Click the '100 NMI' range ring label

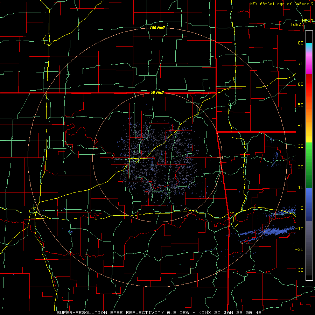coord(157,28)
